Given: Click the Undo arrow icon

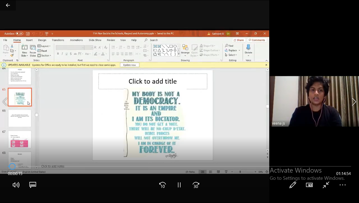Looking at the screenshot, I should (34, 34).
